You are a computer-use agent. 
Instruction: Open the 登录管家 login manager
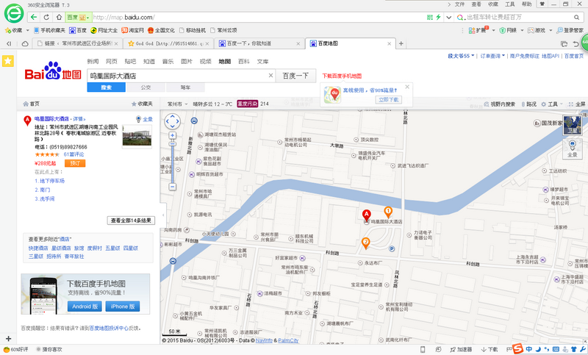click(x=570, y=30)
